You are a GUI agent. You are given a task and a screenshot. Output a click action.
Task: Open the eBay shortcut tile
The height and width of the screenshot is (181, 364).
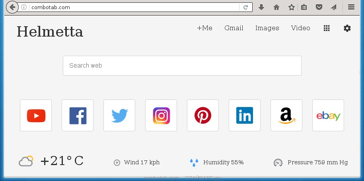(x=328, y=115)
